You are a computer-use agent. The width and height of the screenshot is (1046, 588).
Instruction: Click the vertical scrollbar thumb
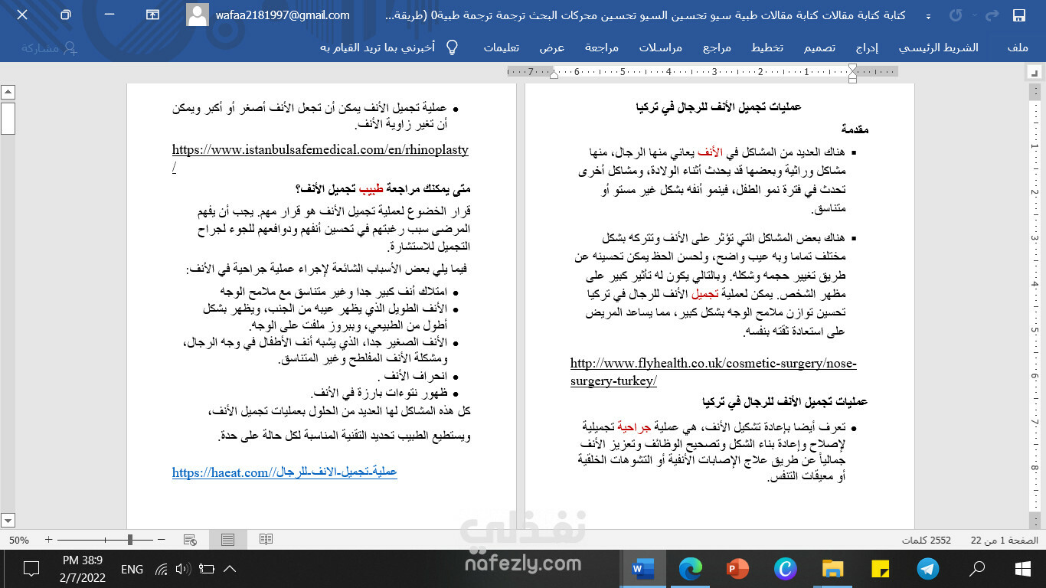tap(8, 118)
